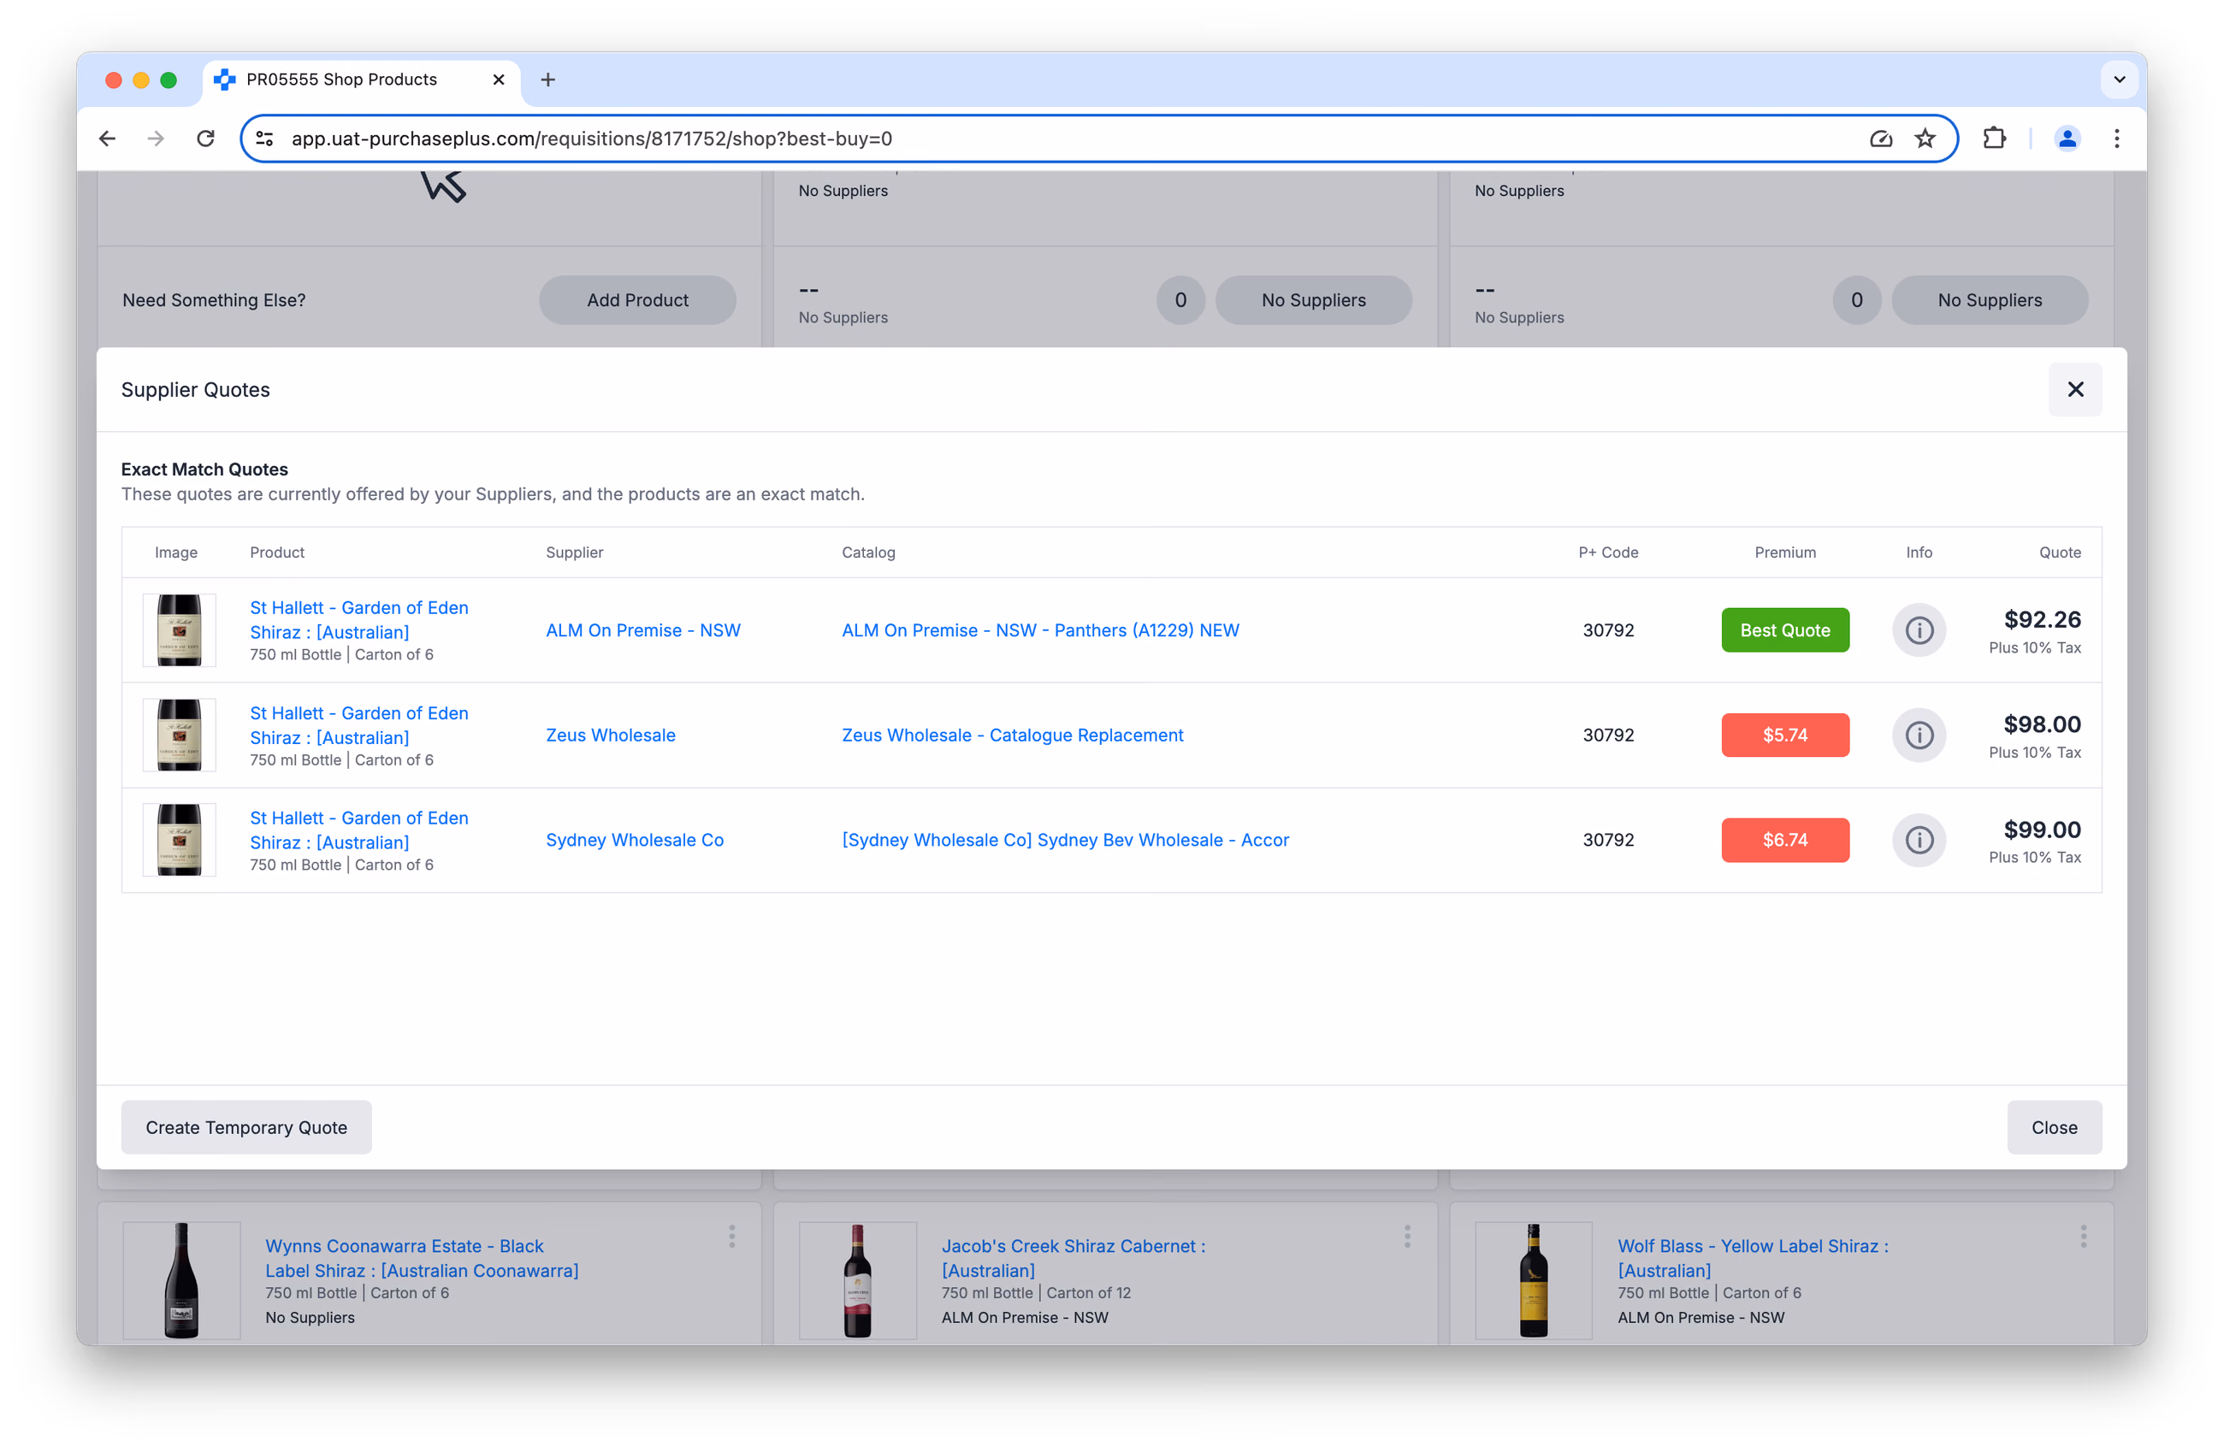The width and height of the screenshot is (2224, 1447).
Task: Select the $5.74 premium badge
Action: 1785,735
